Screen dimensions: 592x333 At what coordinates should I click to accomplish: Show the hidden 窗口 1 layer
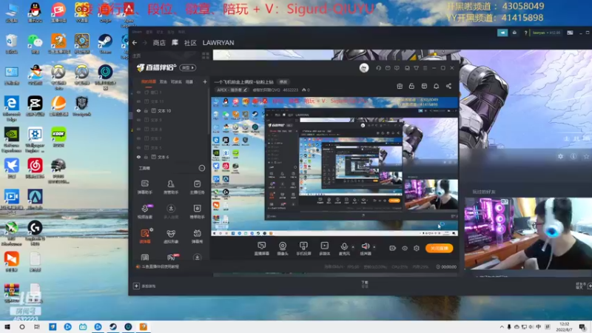(x=138, y=92)
